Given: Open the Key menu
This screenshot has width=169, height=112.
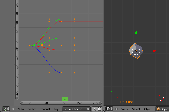Looking at the screenshot, I should click(x=56, y=109).
